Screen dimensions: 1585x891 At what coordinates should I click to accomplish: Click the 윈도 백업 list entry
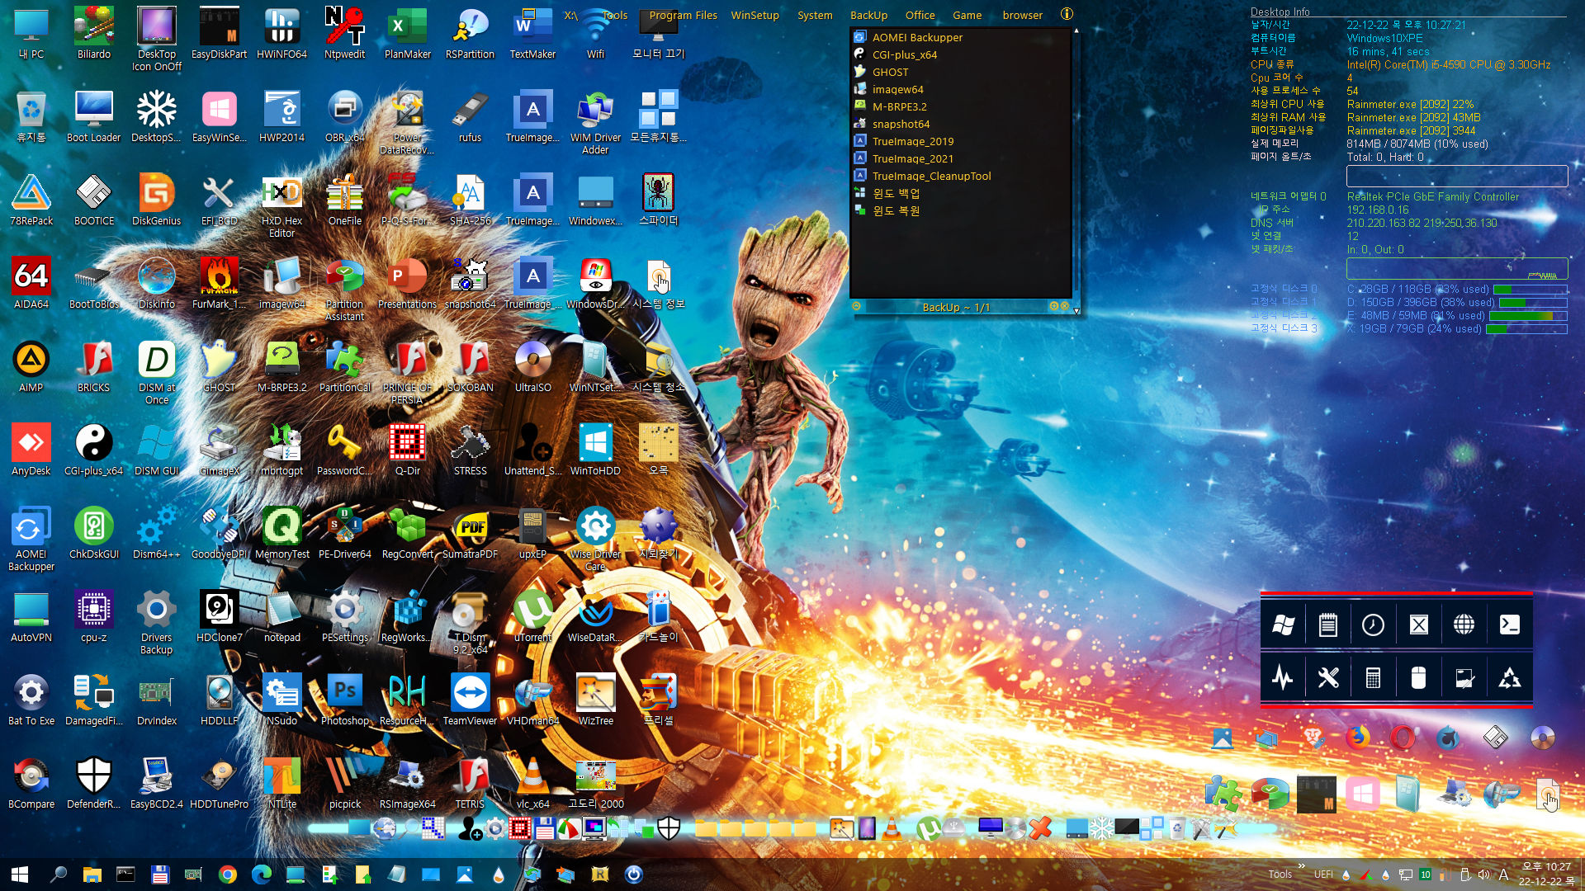(x=896, y=193)
